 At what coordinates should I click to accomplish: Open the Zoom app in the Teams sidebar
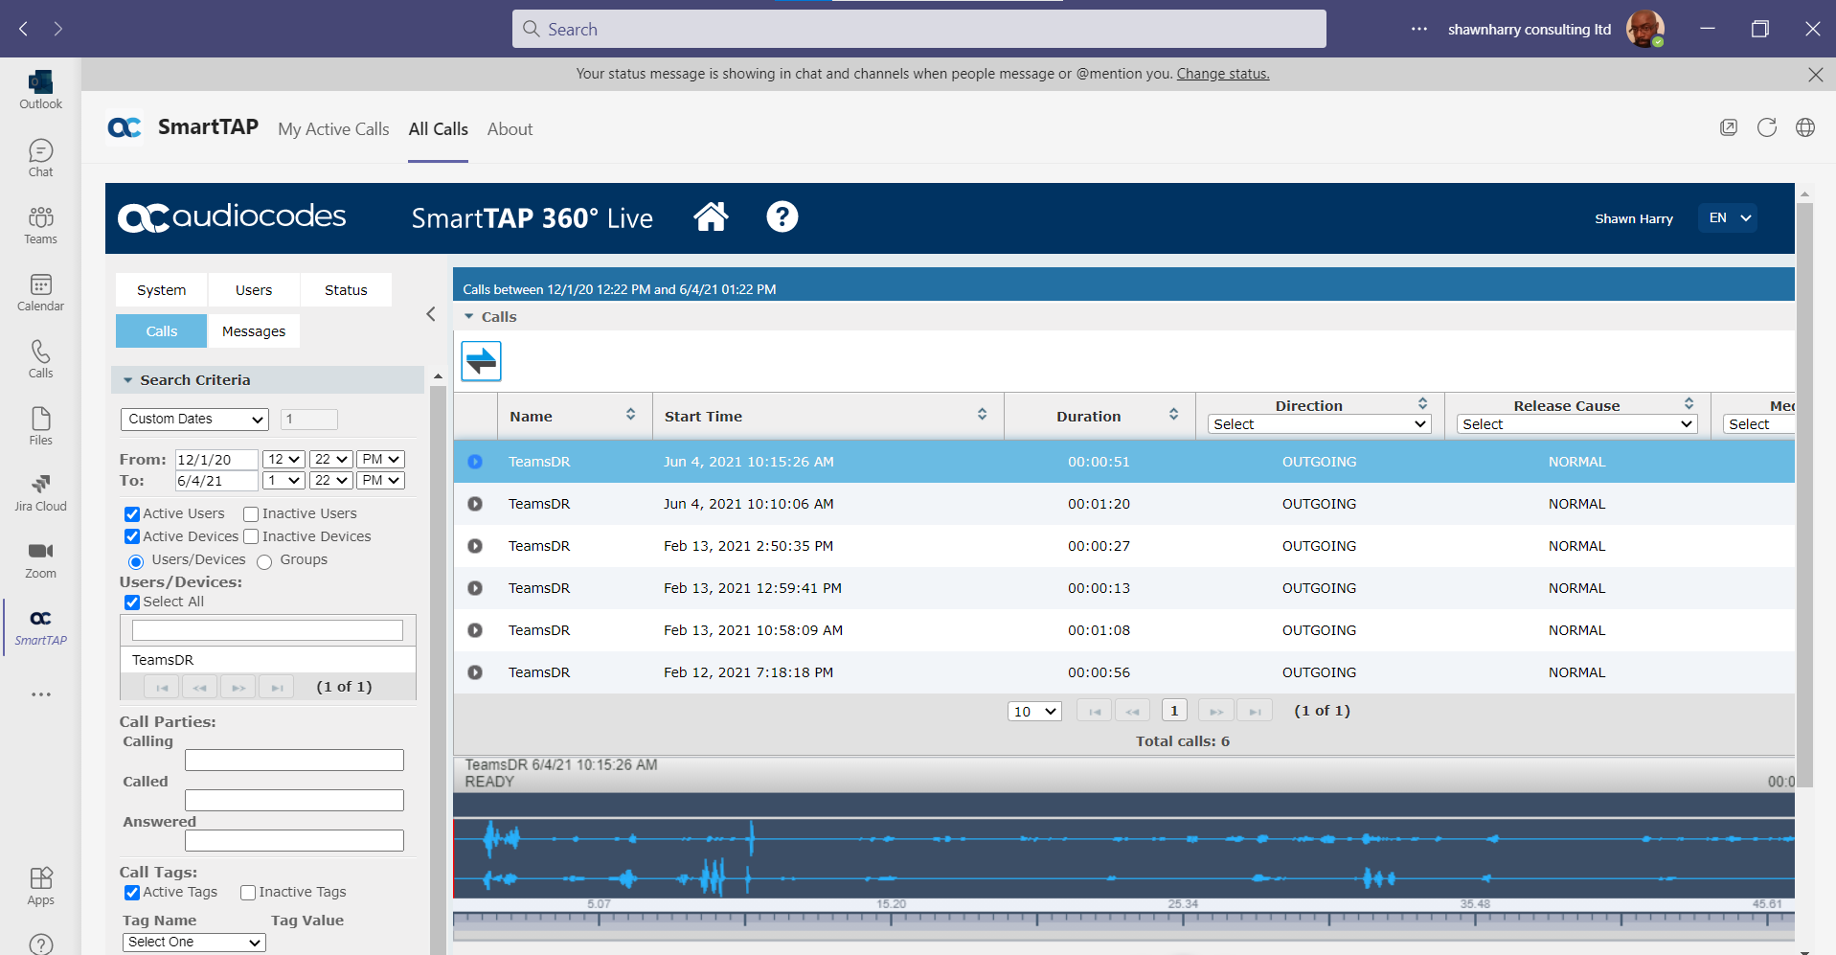(x=39, y=558)
